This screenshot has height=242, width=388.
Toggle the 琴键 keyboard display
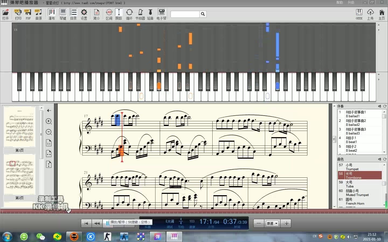(63, 14)
